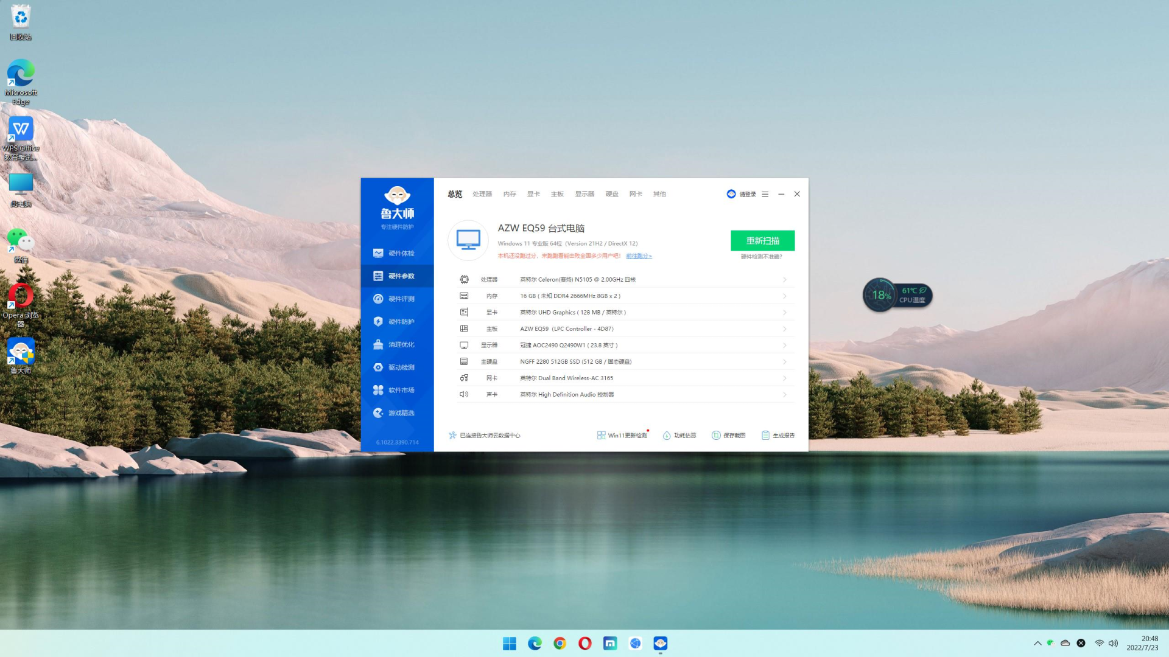This screenshot has width=1169, height=657.
Task: Select the Opera 浏览器 desktop shortcut
Action: pyautogui.click(x=21, y=305)
